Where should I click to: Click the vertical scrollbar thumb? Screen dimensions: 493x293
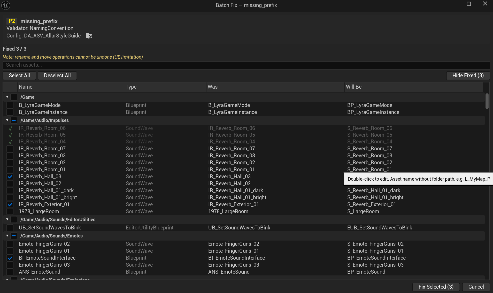pyautogui.click(x=487, y=101)
